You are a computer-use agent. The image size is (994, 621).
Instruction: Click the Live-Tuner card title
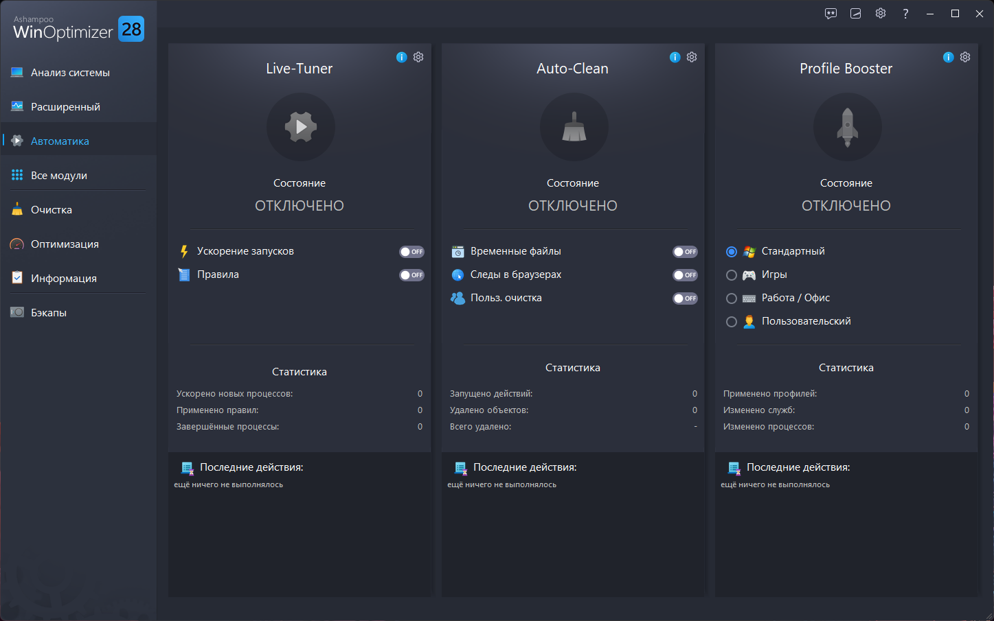pos(300,69)
